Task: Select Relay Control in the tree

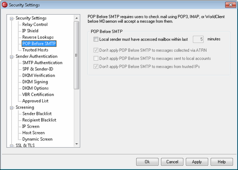Action: pos(35,25)
